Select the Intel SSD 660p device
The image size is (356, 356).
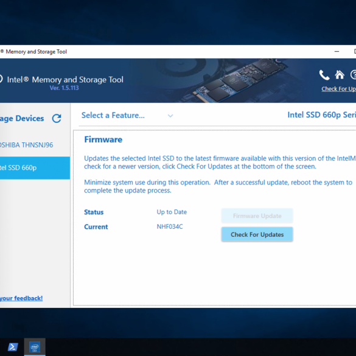click(x=35, y=168)
